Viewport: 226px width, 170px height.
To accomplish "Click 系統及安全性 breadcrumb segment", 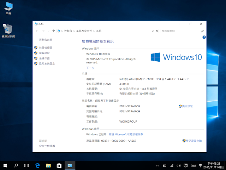I will click(x=84, y=31).
